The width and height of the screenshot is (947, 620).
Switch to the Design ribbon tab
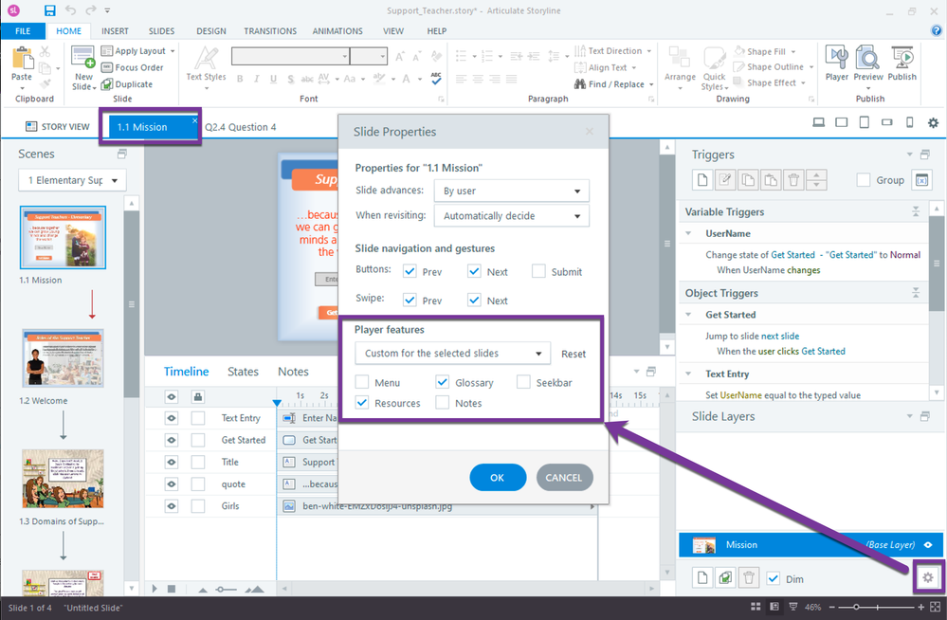[x=210, y=30]
